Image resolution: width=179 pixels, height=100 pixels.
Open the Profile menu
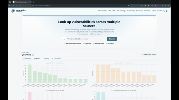pyautogui.click(x=159, y=11)
